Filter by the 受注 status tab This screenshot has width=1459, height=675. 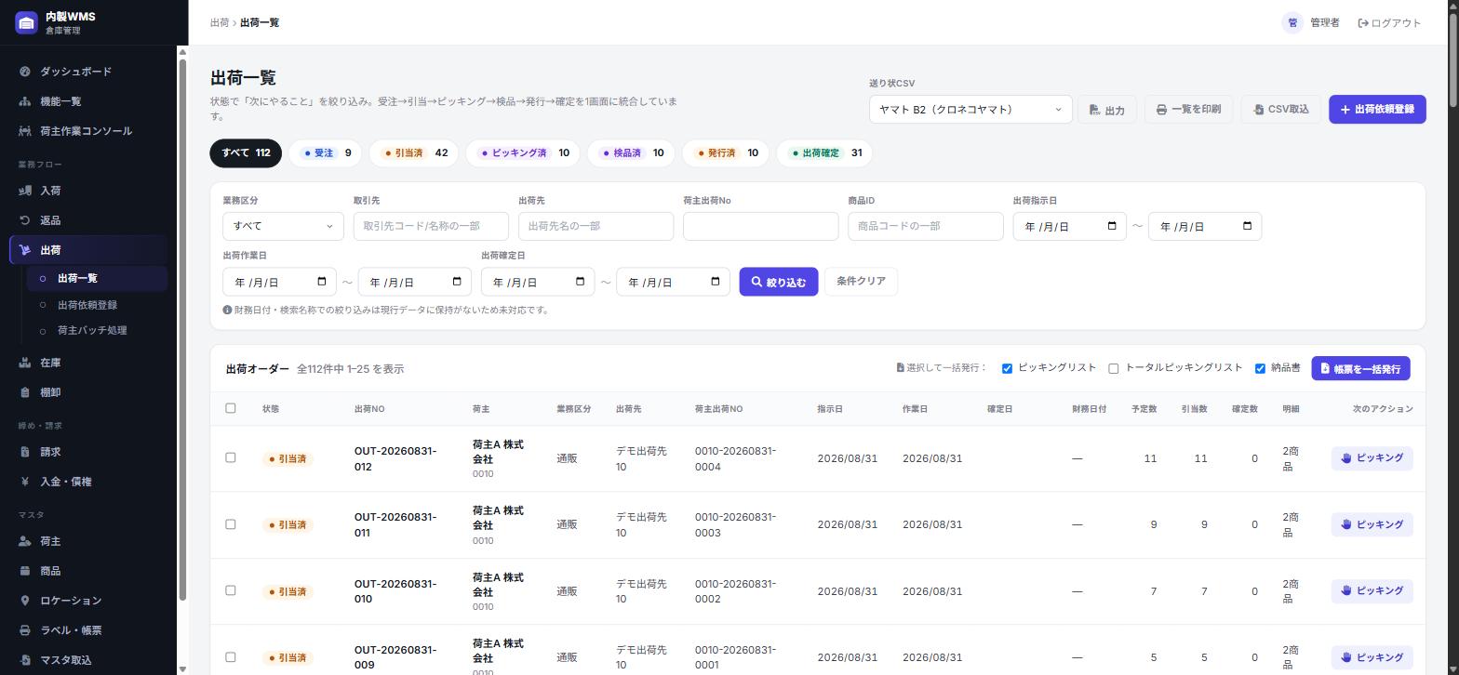pyautogui.click(x=326, y=153)
